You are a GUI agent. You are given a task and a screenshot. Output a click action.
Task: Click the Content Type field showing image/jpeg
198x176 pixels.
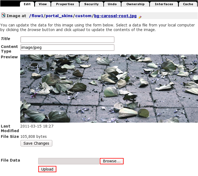tap(67, 48)
